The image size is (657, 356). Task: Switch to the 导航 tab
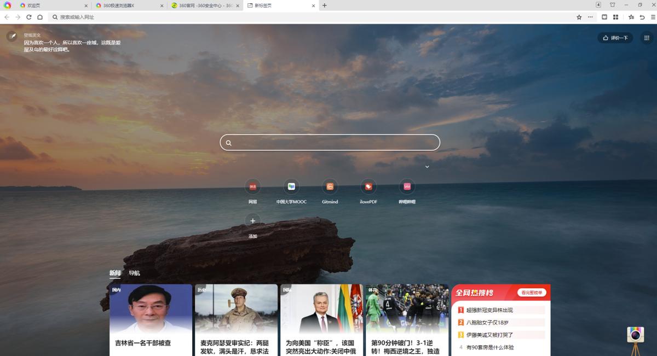135,272
